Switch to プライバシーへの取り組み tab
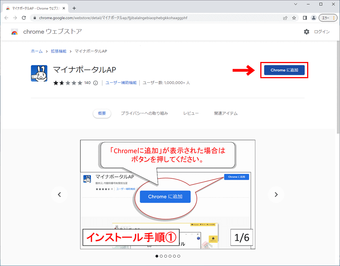The height and width of the screenshot is (266, 340). (x=144, y=113)
